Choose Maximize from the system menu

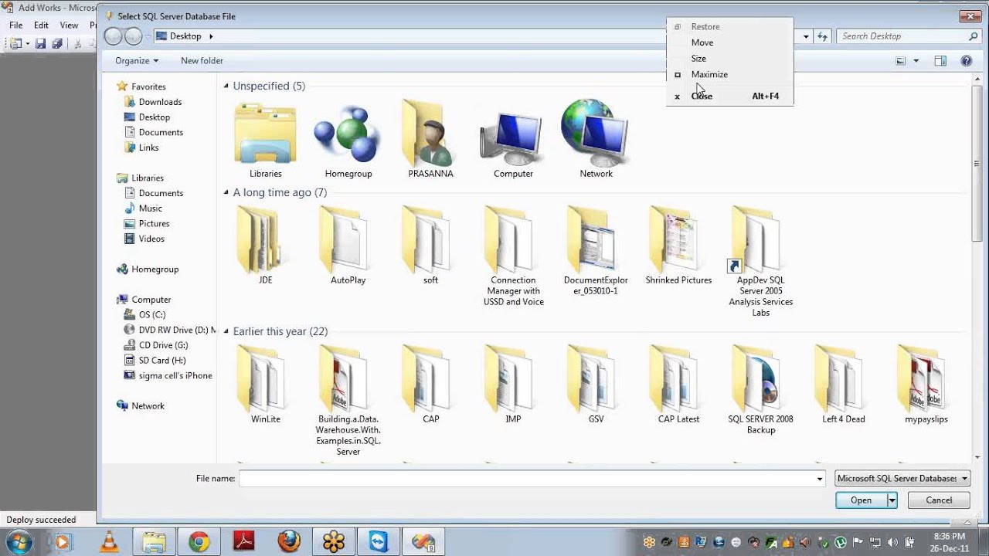729,75
